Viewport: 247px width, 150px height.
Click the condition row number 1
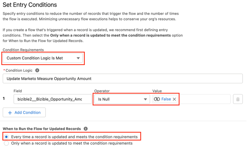[x=4, y=99]
